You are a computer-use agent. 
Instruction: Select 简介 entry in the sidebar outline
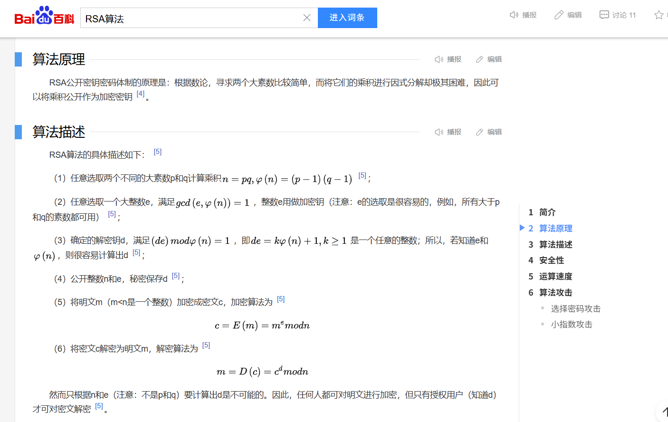tap(547, 212)
